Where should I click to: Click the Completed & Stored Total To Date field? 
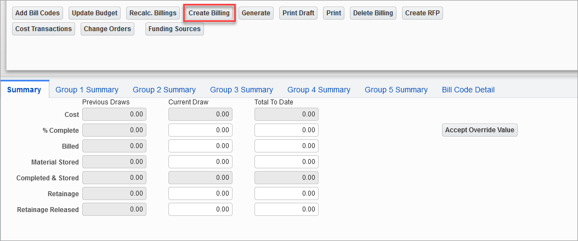click(x=286, y=178)
